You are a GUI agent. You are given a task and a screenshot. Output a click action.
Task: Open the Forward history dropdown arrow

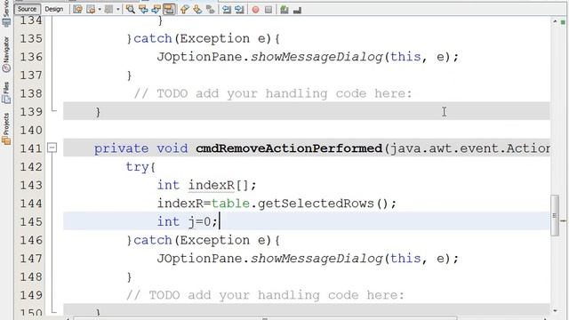(x=118, y=10)
